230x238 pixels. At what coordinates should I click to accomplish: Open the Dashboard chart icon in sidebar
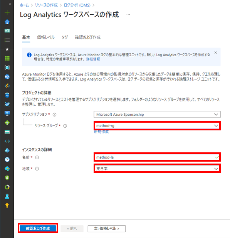7,31
